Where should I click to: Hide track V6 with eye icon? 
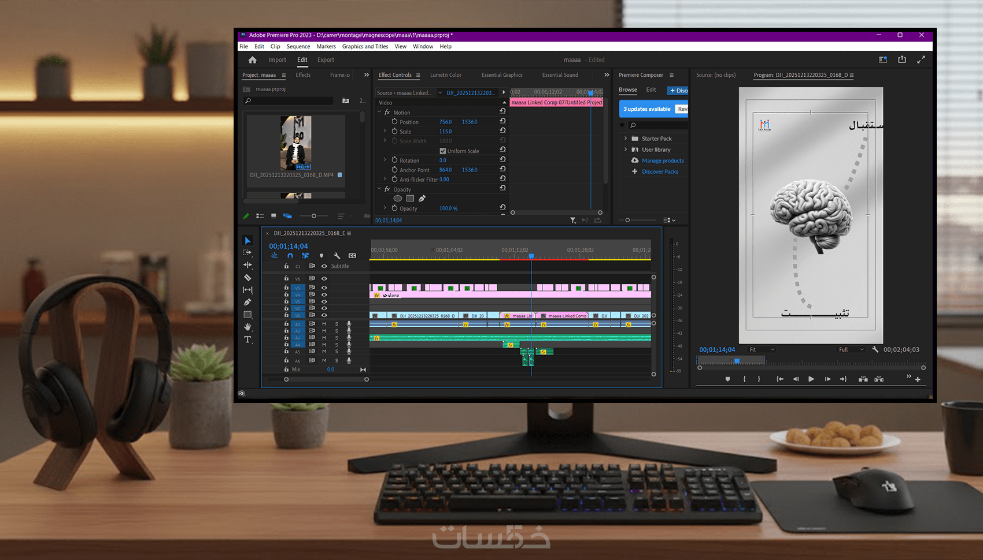coord(324,279)
